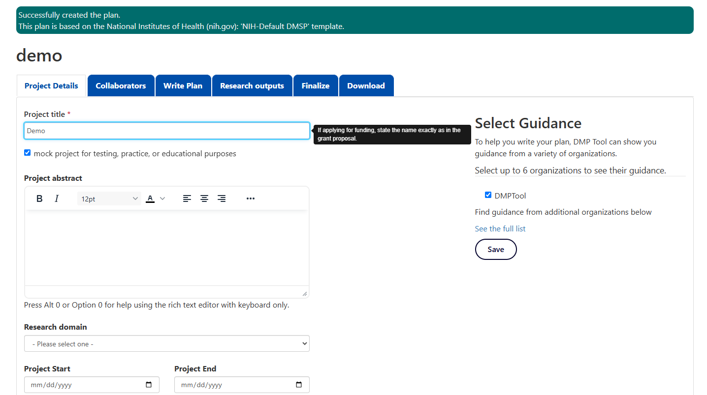This screenshot has width=707, height=395.
Task: Switch to the Collaborators tab
Action: tap(121, 85)
